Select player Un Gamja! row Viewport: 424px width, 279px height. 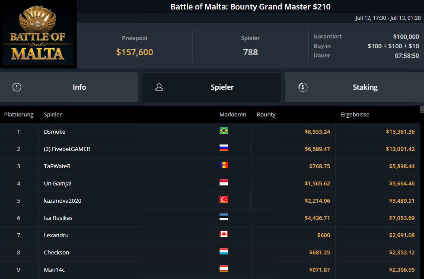(x=210, y=183)
